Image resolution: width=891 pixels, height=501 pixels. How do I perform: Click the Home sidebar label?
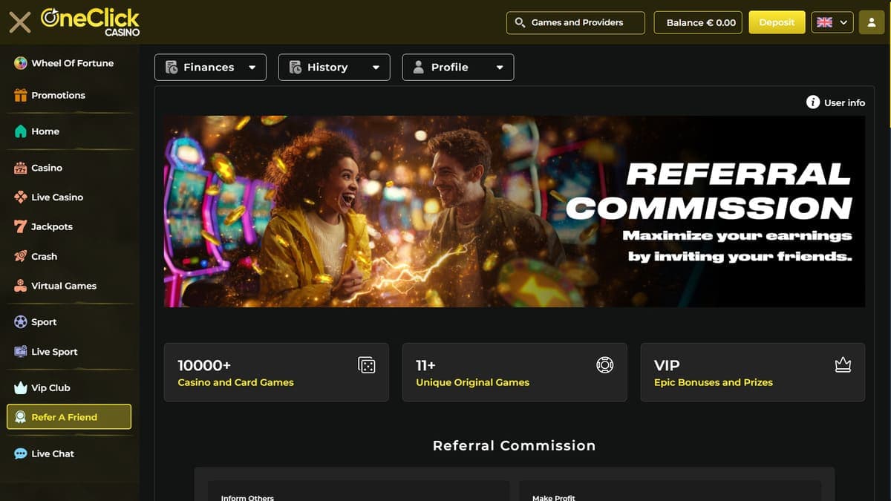tap(45, 131)
